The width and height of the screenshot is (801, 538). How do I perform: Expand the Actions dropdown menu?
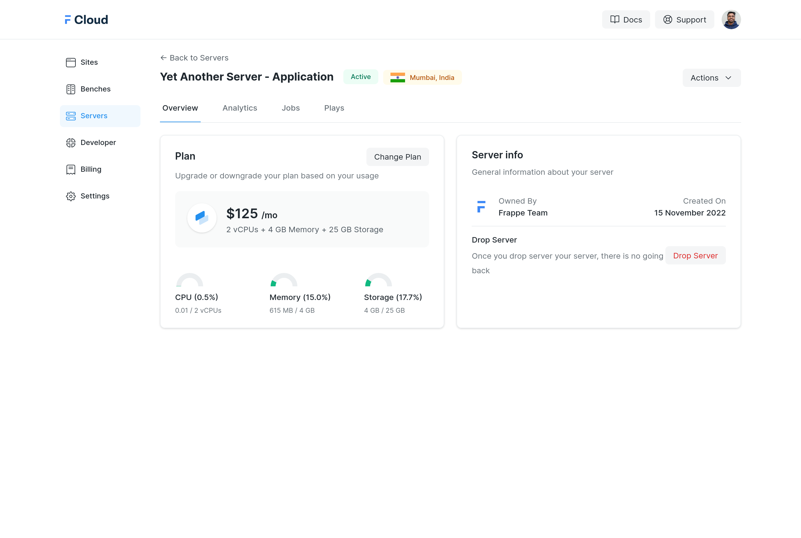coord(711,78)
